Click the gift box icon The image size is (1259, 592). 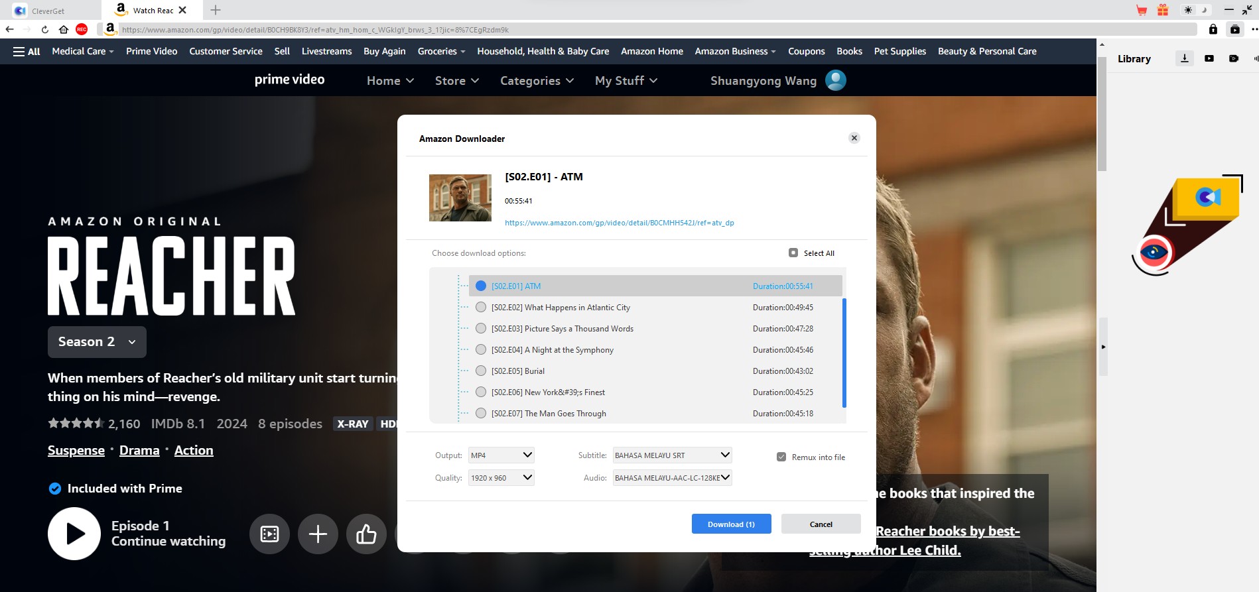coord(1163,10)
